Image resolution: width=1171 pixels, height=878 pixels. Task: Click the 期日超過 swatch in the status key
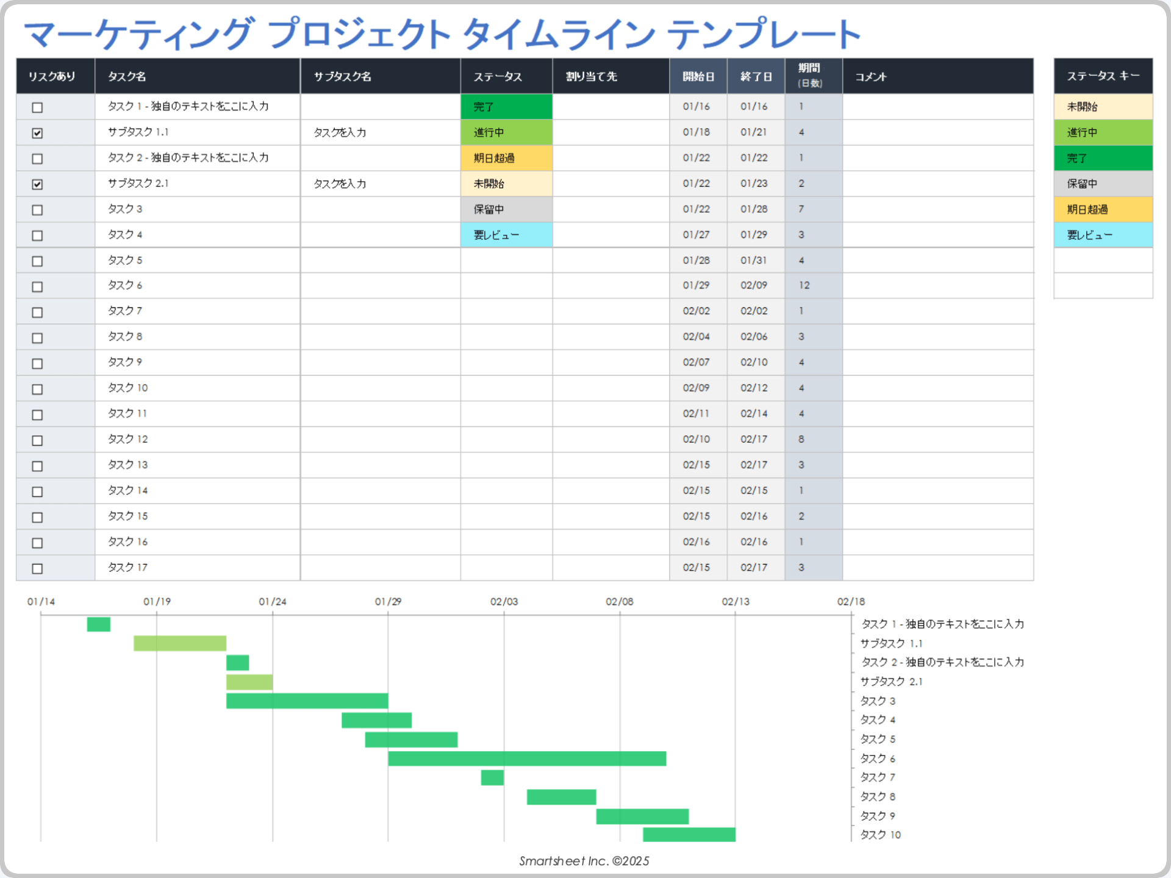tap(1103, 209)
